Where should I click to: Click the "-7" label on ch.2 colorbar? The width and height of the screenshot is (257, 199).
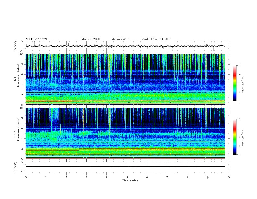[239, 155]
